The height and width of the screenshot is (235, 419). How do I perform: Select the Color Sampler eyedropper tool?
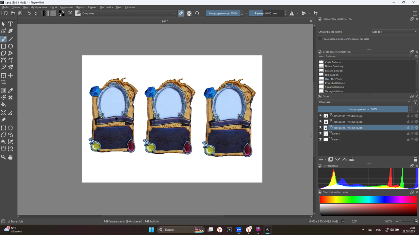tap(10, 90)
